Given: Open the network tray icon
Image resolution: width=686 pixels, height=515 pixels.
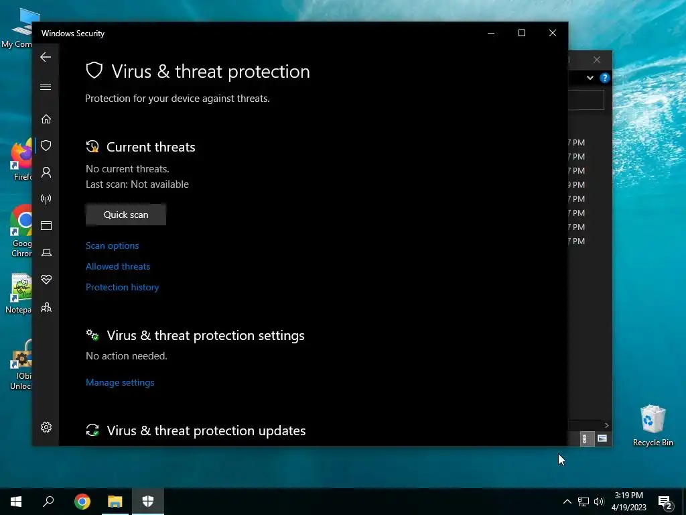Looking at the screenshot, I should (x=584, y=502).
